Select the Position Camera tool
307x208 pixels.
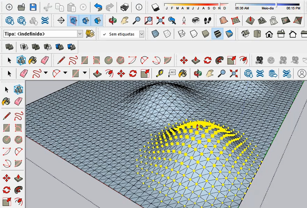click(x=184, y=20)
